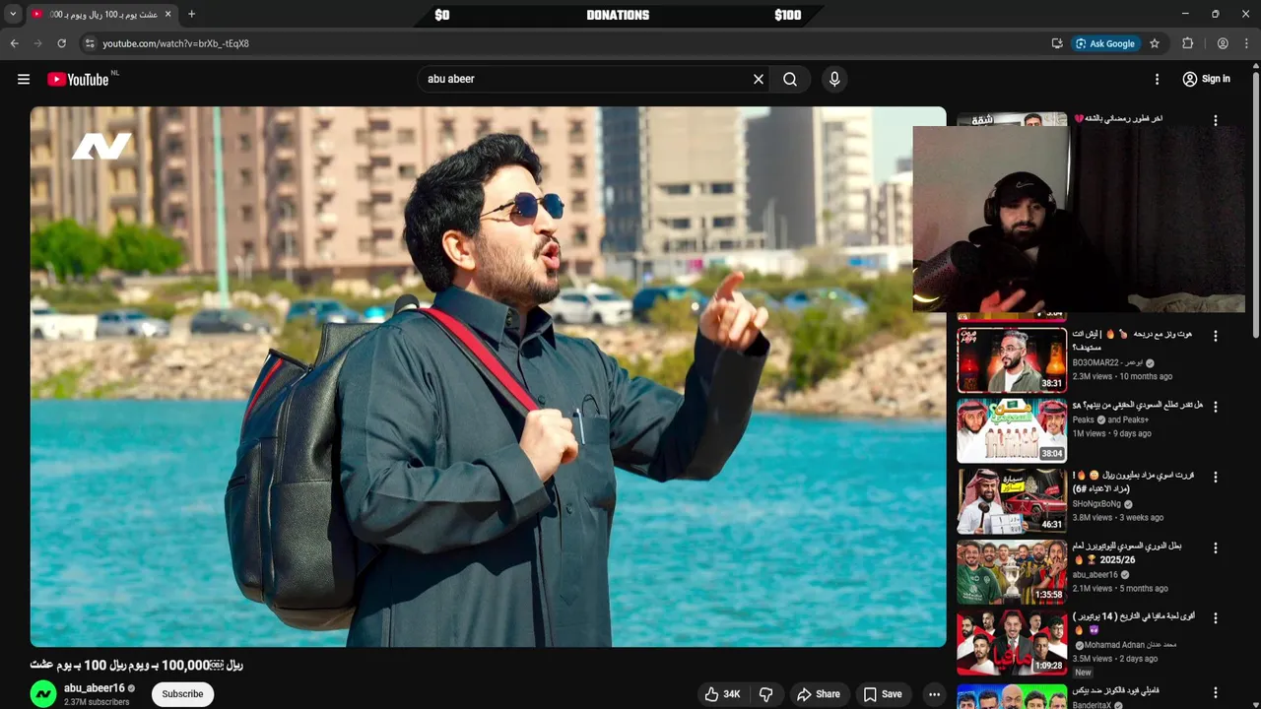The width and height of the screenshot is (1261, 709).
Task: Open the extensions puzzle icon
Action: point(1188,43)
